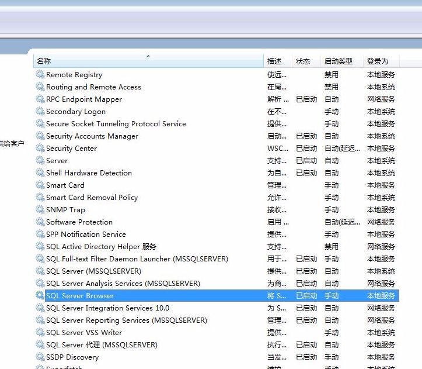The image size is (422, 369).
Task: Click the gear icon beside Server service
Action: tap(40, 160)
